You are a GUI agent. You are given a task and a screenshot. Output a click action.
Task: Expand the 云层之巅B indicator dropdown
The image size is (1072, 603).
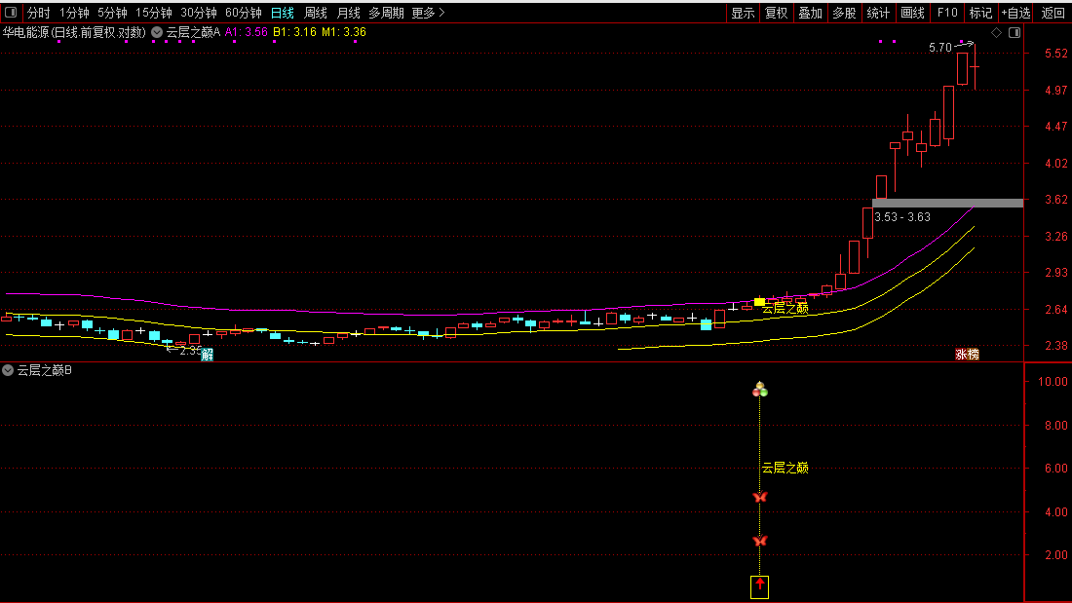[8, 370]
